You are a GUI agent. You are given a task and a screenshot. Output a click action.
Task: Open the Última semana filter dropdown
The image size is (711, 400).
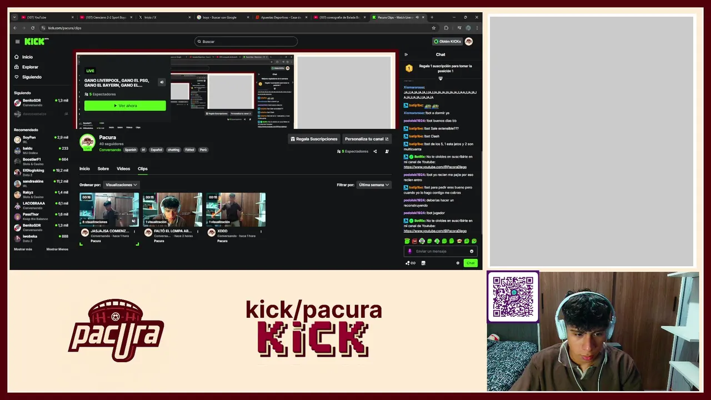tap(374, 184)
